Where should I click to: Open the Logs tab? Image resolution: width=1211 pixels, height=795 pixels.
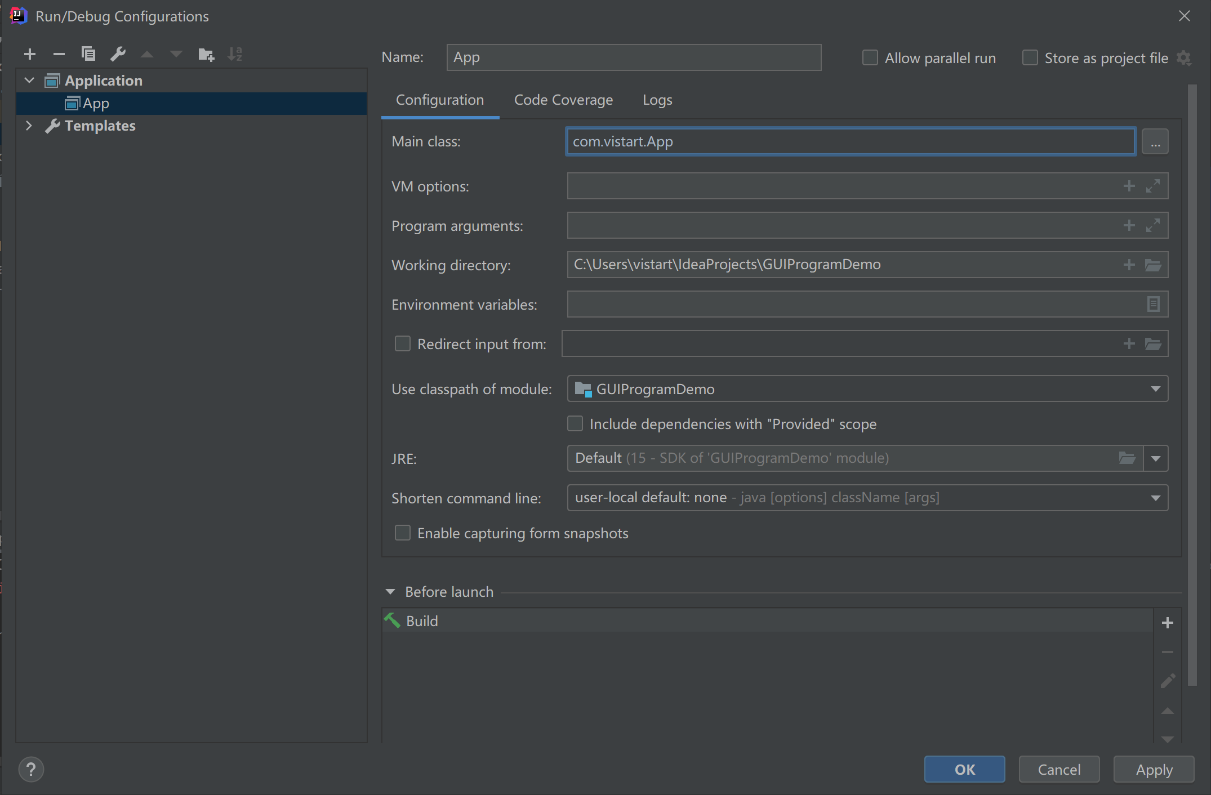click(x=657, y=100)
